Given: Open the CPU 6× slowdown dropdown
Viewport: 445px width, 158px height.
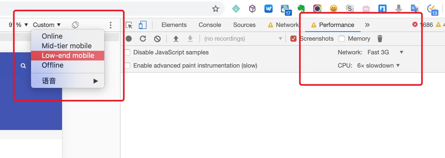Looking at the screenshot, I should [378, 66].
